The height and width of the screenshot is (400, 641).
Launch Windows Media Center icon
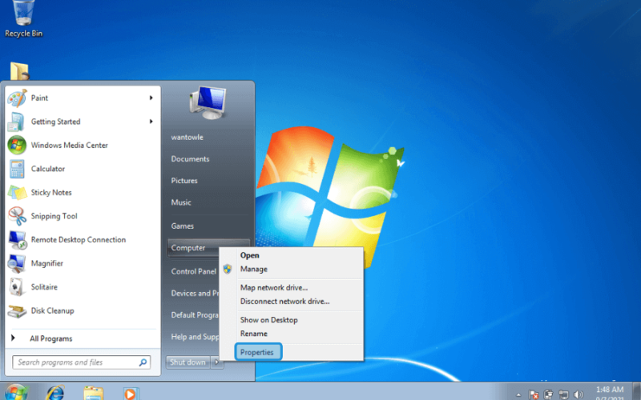(x=17, y=146)
